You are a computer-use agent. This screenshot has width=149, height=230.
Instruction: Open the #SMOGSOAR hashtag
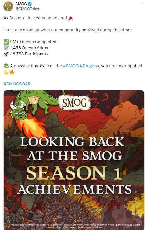[x=17, y=84]
